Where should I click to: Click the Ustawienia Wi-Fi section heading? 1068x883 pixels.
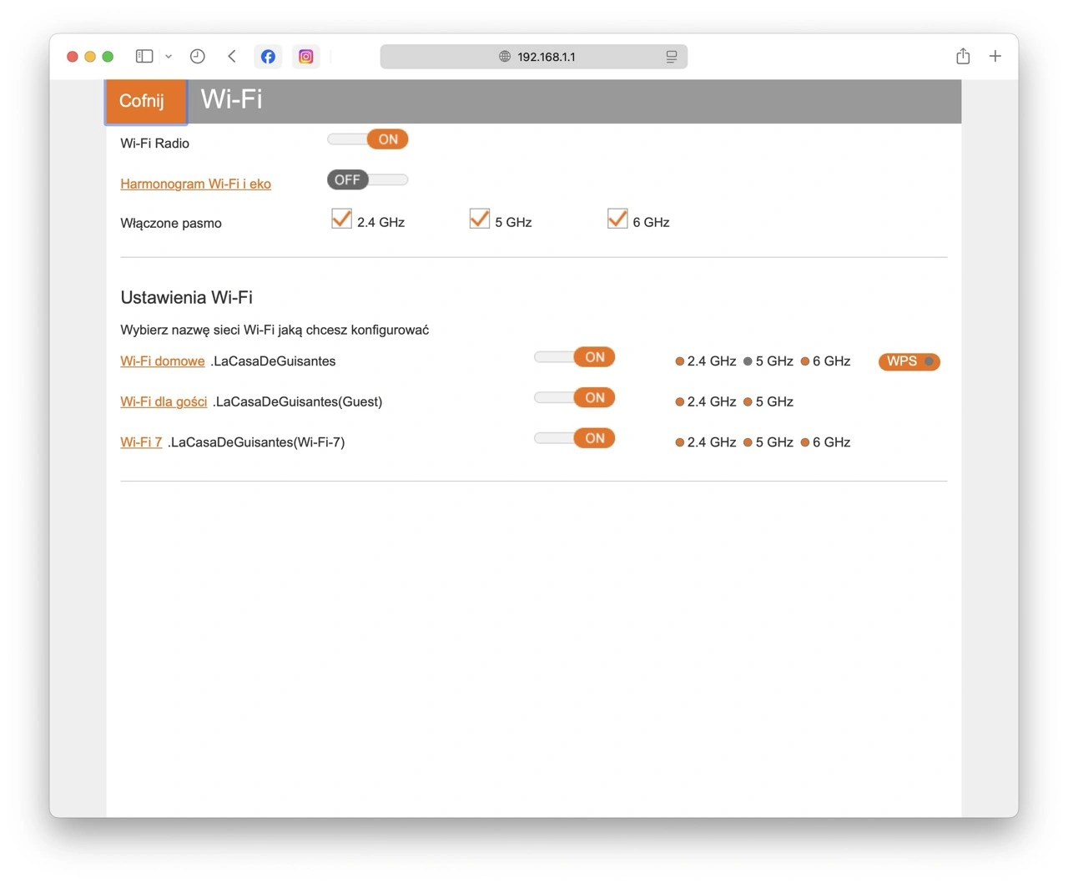[x=186, y=297]
